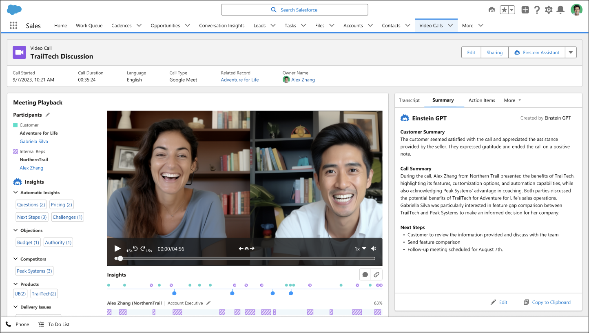589x333 pixels.
Task: Click the video progress slider handle
Action: coord(120,258)
